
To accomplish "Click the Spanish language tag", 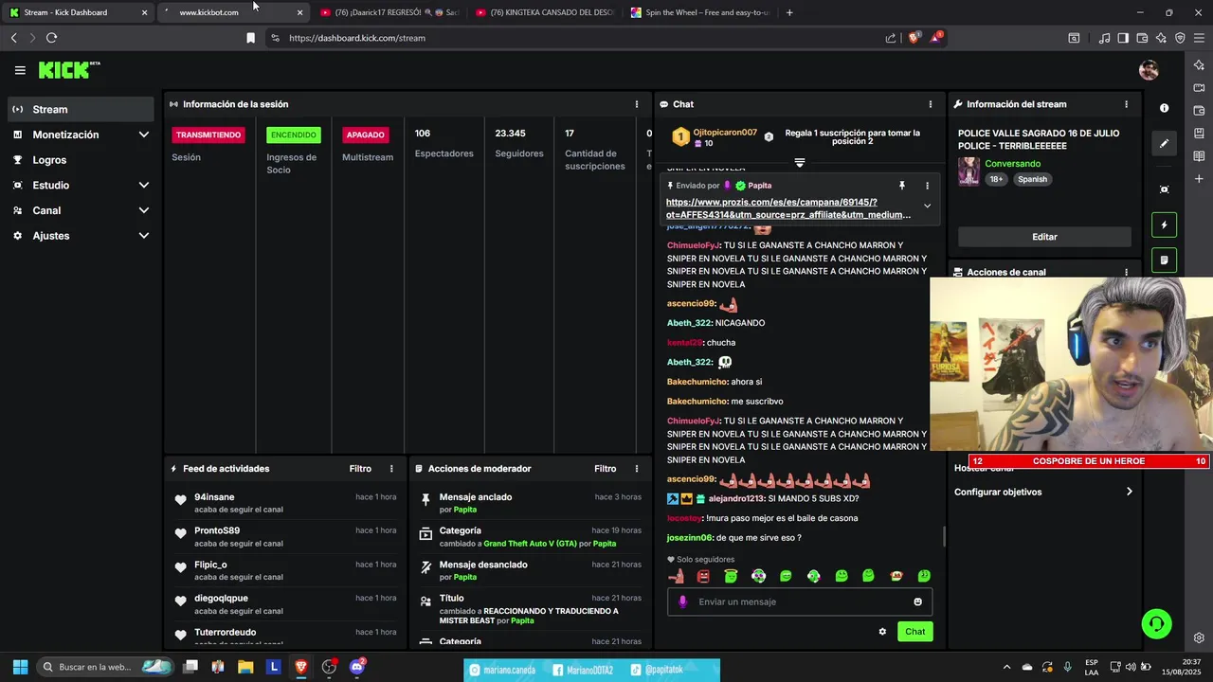I will pos(1033,179).
